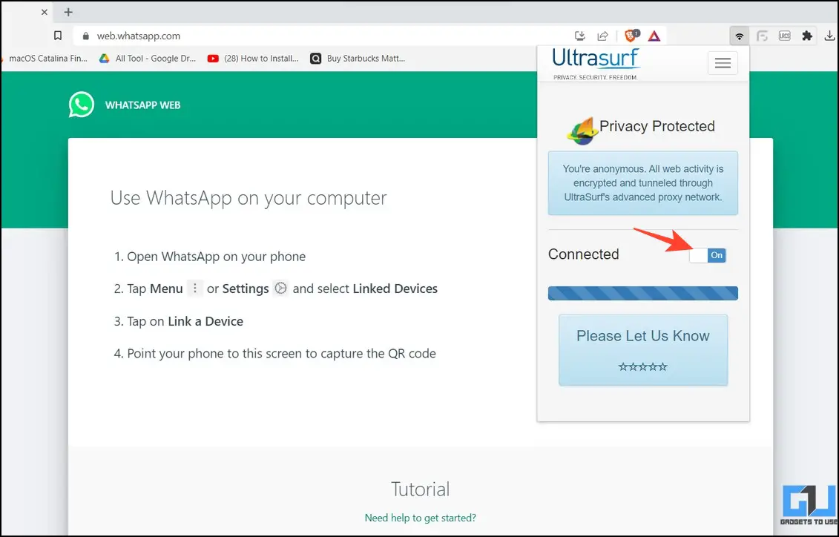Click the five-star rating row

click(642, 367)
